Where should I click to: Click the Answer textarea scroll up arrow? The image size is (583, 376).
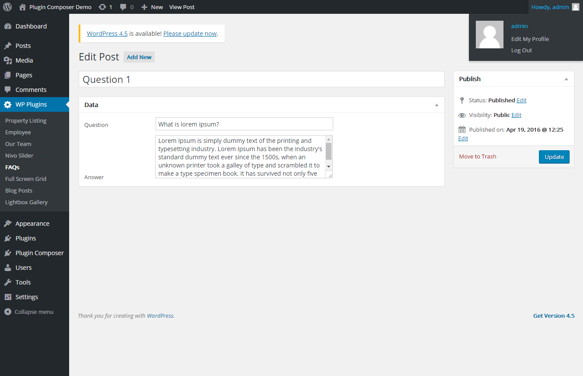point(328,139)
